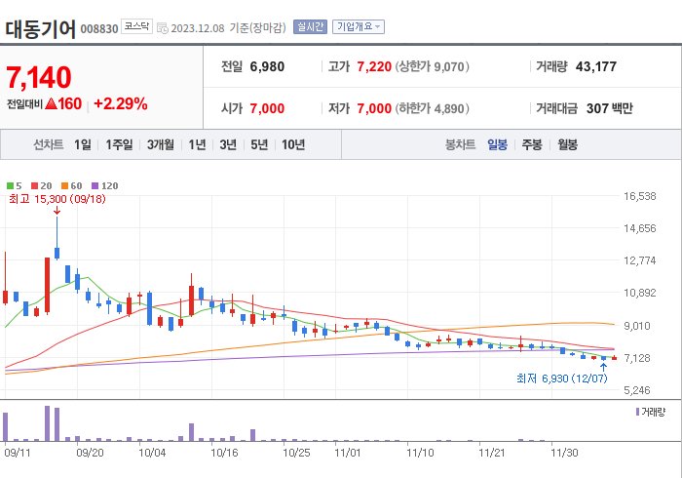This screenshot has width=682, height=478.
Task: Click the 봉차트 label
Action: 460,144
